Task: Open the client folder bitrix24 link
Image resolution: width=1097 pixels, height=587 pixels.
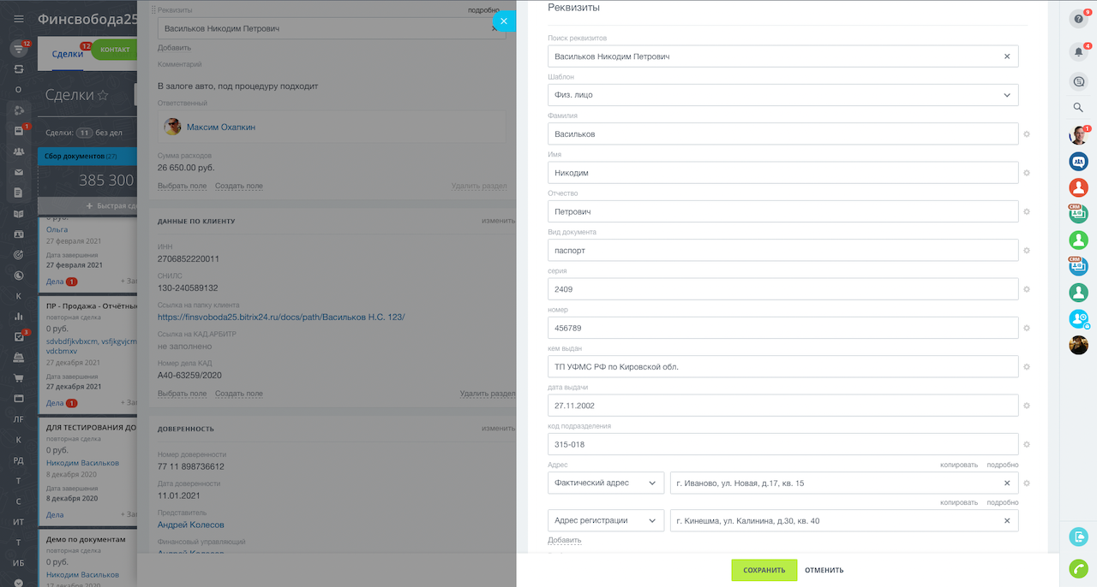Action: pos(281,317)
